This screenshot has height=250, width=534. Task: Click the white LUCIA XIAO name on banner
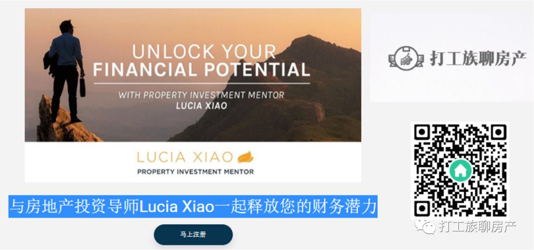coord(201,106)
